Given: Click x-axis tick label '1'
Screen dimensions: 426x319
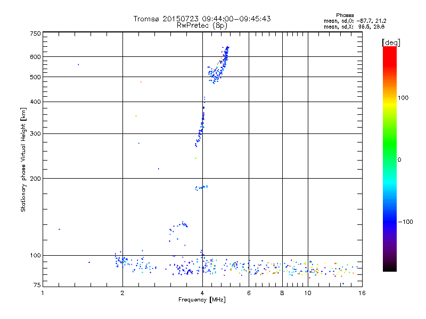Looking at the screenshot, I should click(x=43, y=293).
